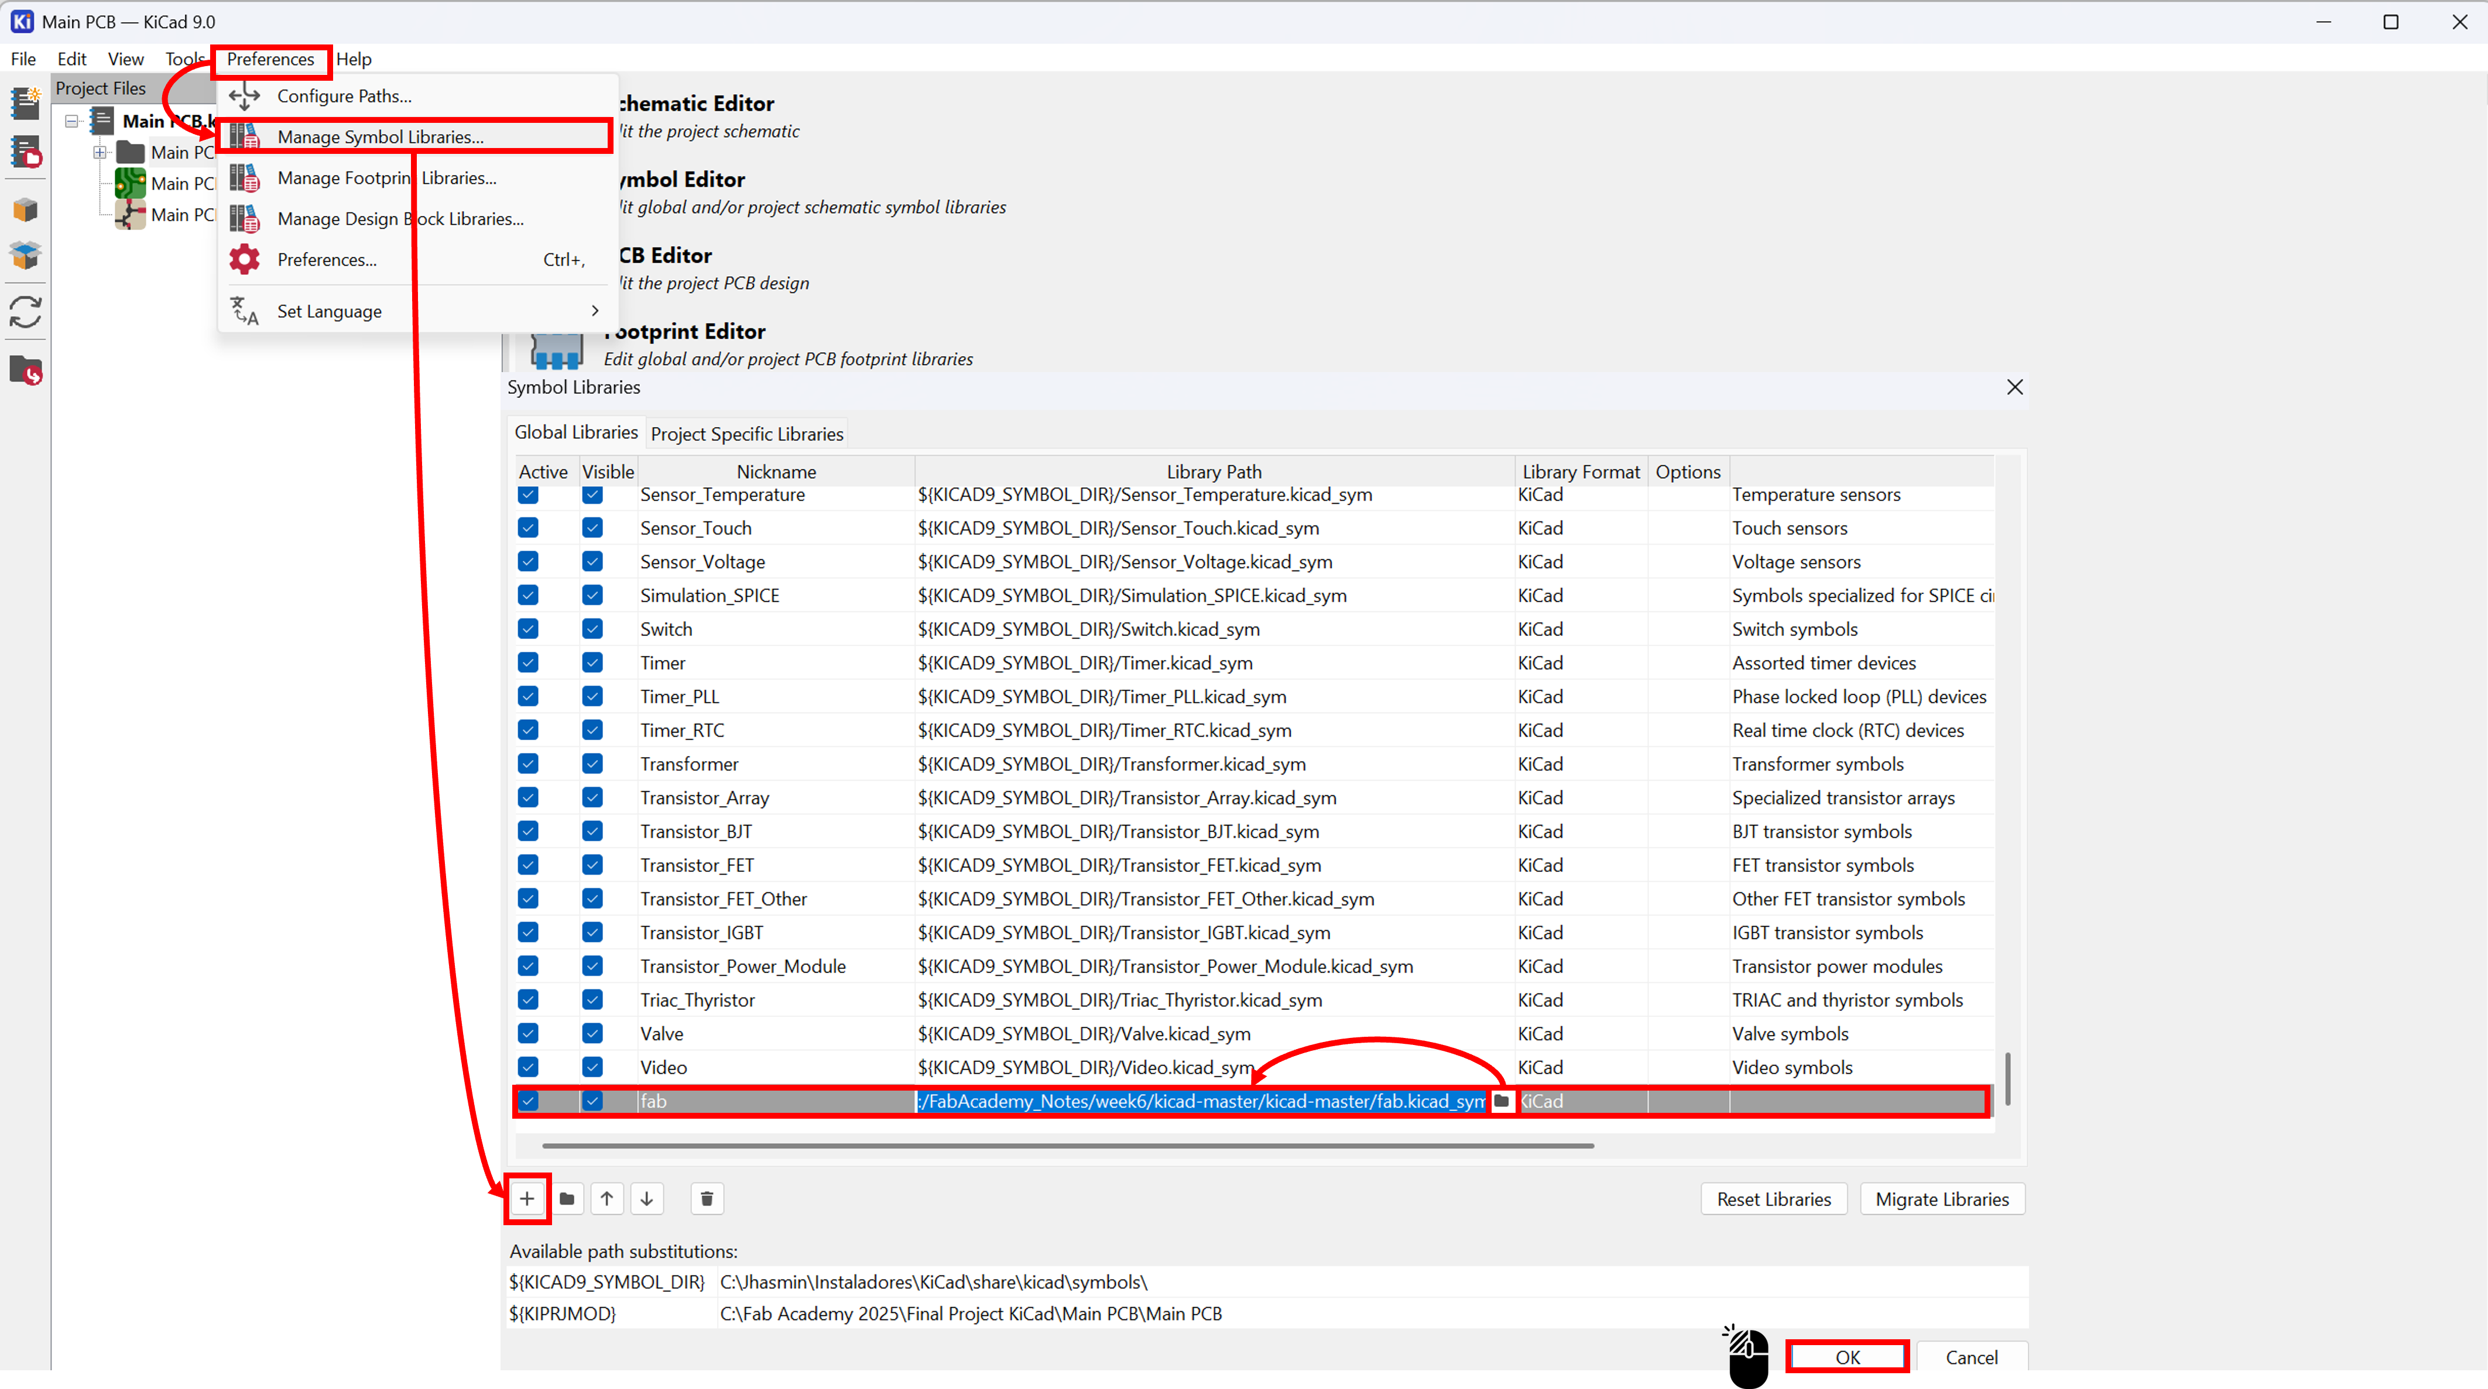Toggle Active checkbox for Switch library
This screenshot has height=1389, width=2488.
[528, 630]
